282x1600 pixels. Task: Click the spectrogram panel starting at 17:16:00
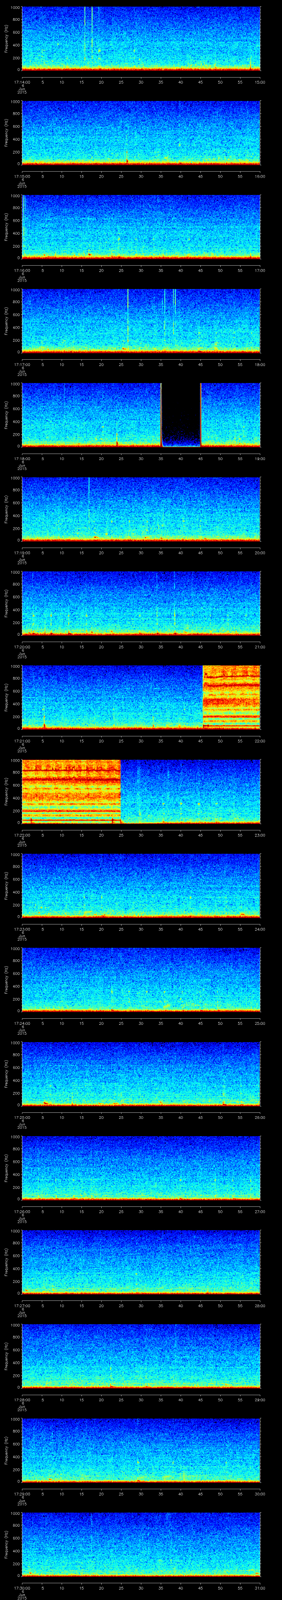tap(141, 227)
